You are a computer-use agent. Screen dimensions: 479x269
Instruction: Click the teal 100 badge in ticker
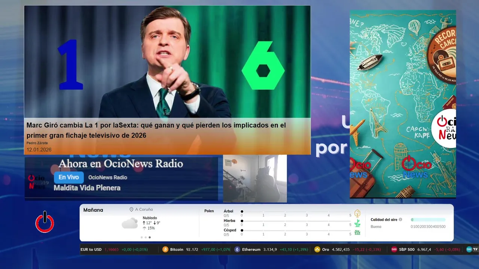[469, 250]
